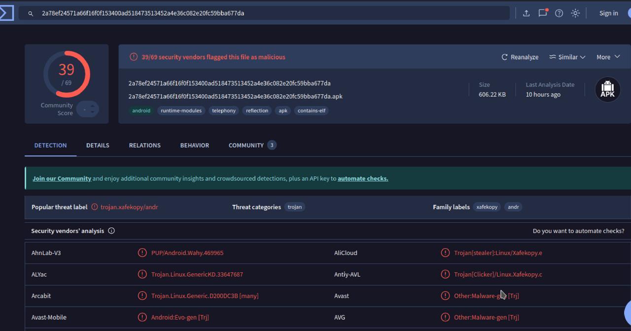Click the Avast-Mobile detection alert icon
This screenshot has width=631, height=331.
coord(142,317)
